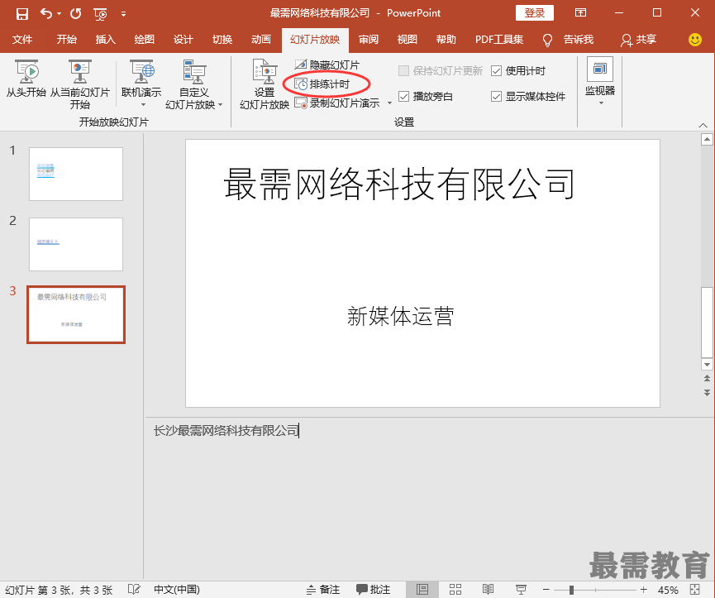The image size is (715, 598).
Task: Start slideshow 从头开始
Action: pos(26,79)
